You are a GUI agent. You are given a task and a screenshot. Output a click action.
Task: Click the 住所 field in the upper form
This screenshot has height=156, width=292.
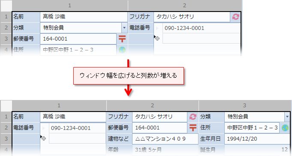click(x=78, y=50)
